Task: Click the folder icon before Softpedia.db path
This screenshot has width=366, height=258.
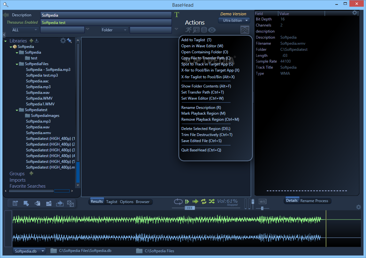Action: (54, 251)
